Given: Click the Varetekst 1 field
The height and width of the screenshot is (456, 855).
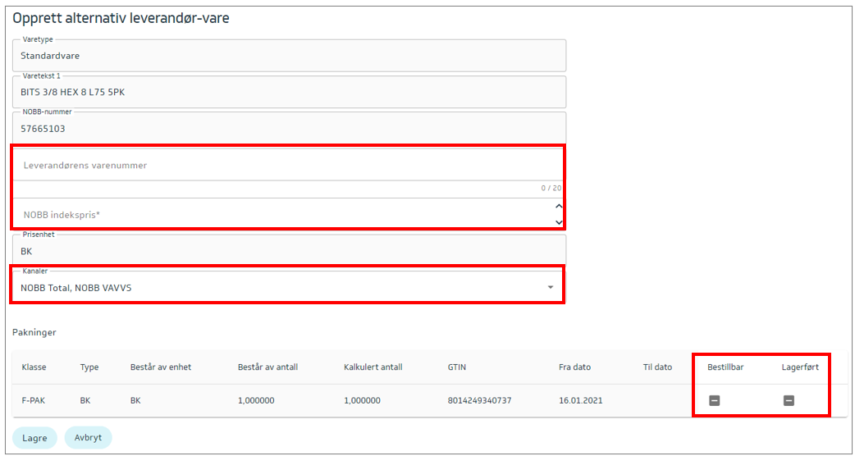Looking at the screenshot, I should (x=287, y=92).
